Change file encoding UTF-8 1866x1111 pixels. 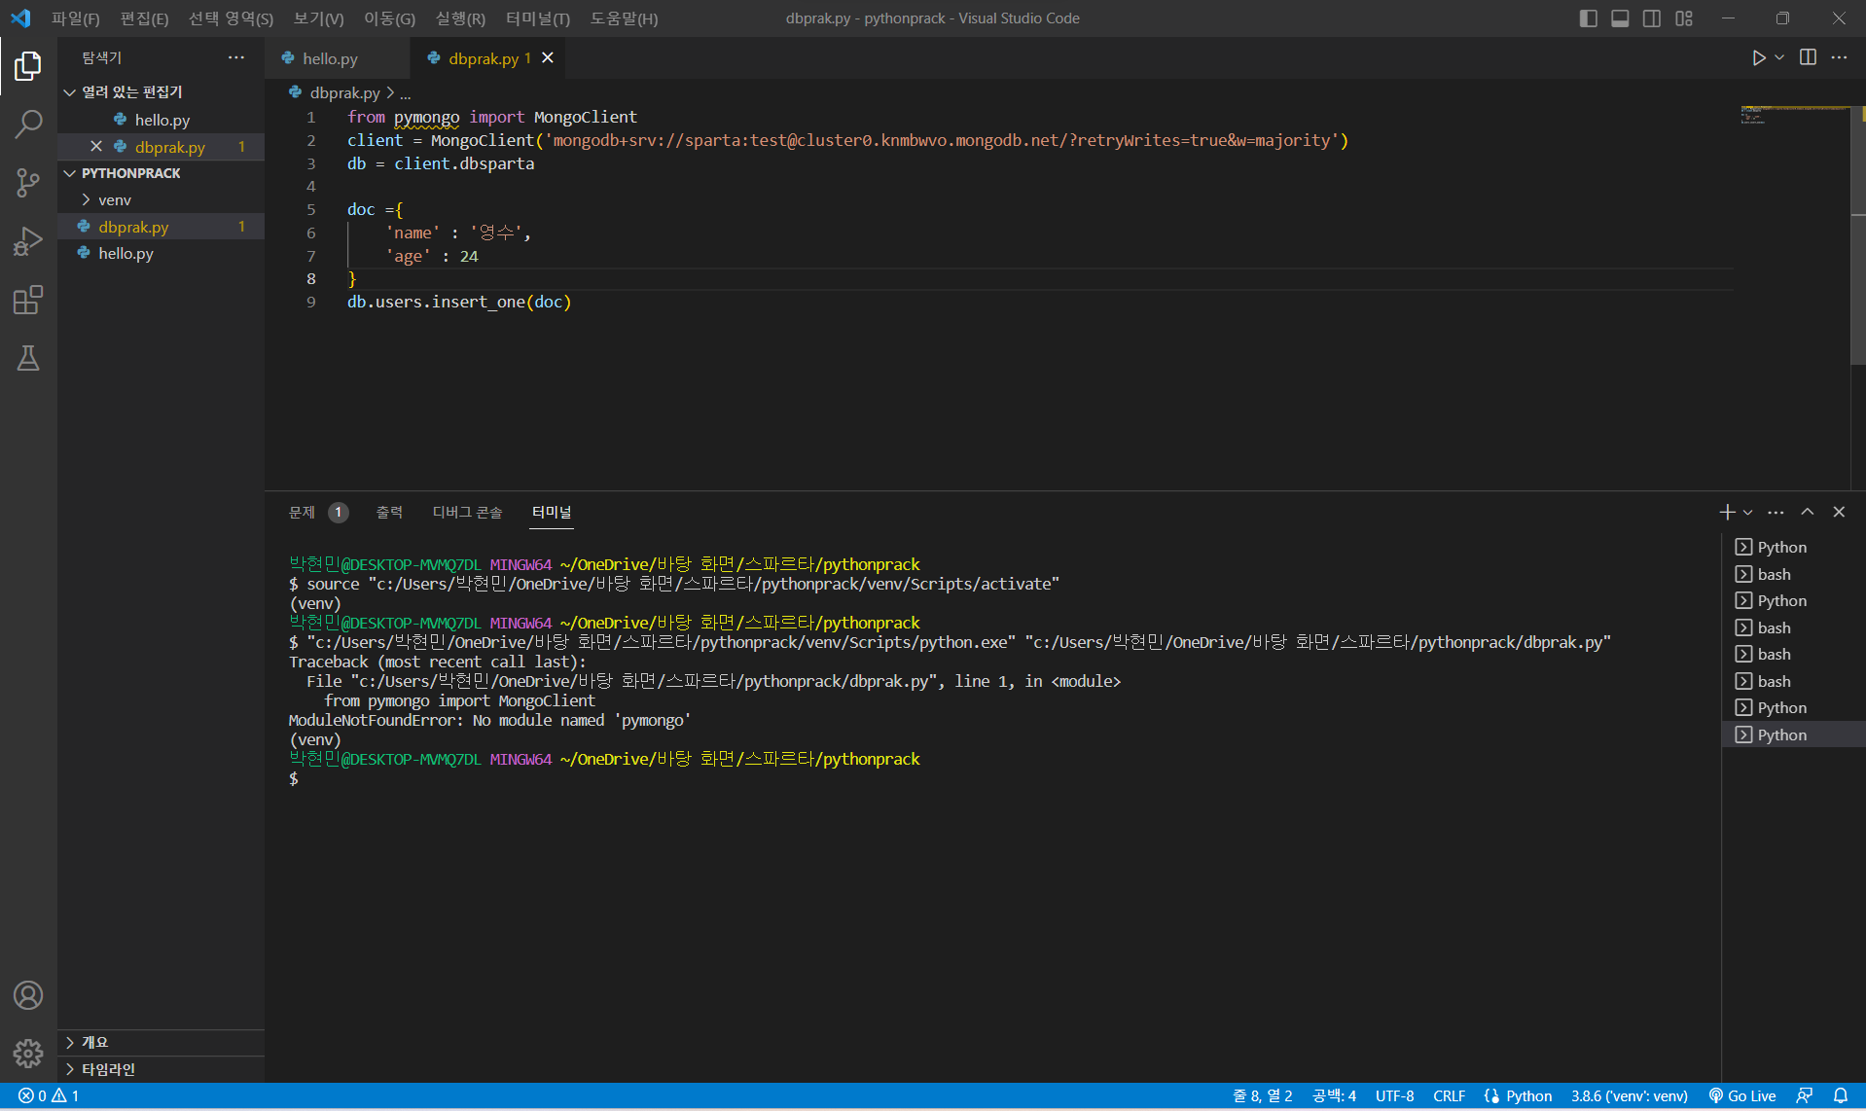tap(1394, 1096)
